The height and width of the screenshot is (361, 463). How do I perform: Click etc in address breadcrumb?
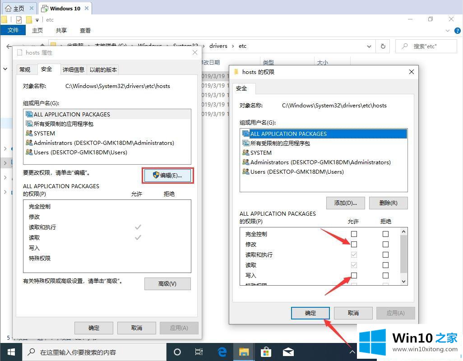pos(242,46)
